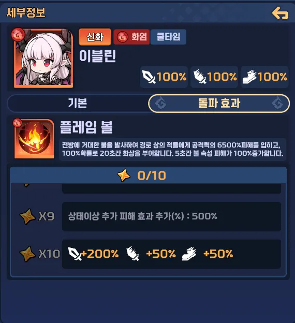Click the movement boot 100% stat
Image resolution: width=295 pixels, height=323 pixels.
(x=264, y=77)
